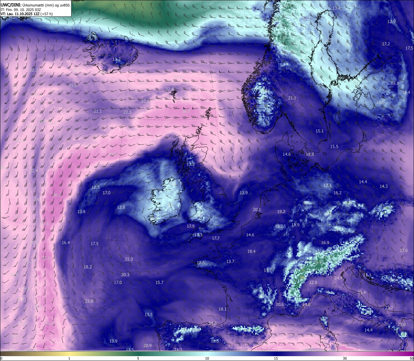Click the 19.2 value over Germany
The height and width of the screenshot is (361, 414).
click(x=281, y=211)
